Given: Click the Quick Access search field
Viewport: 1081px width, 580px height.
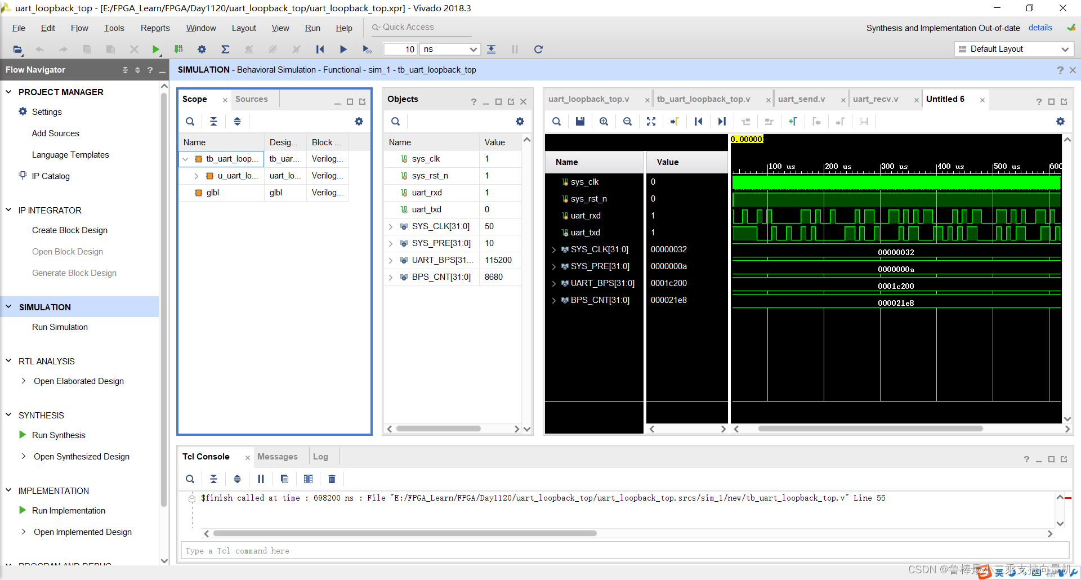Looking at the screenshot, I should point(421,27).
